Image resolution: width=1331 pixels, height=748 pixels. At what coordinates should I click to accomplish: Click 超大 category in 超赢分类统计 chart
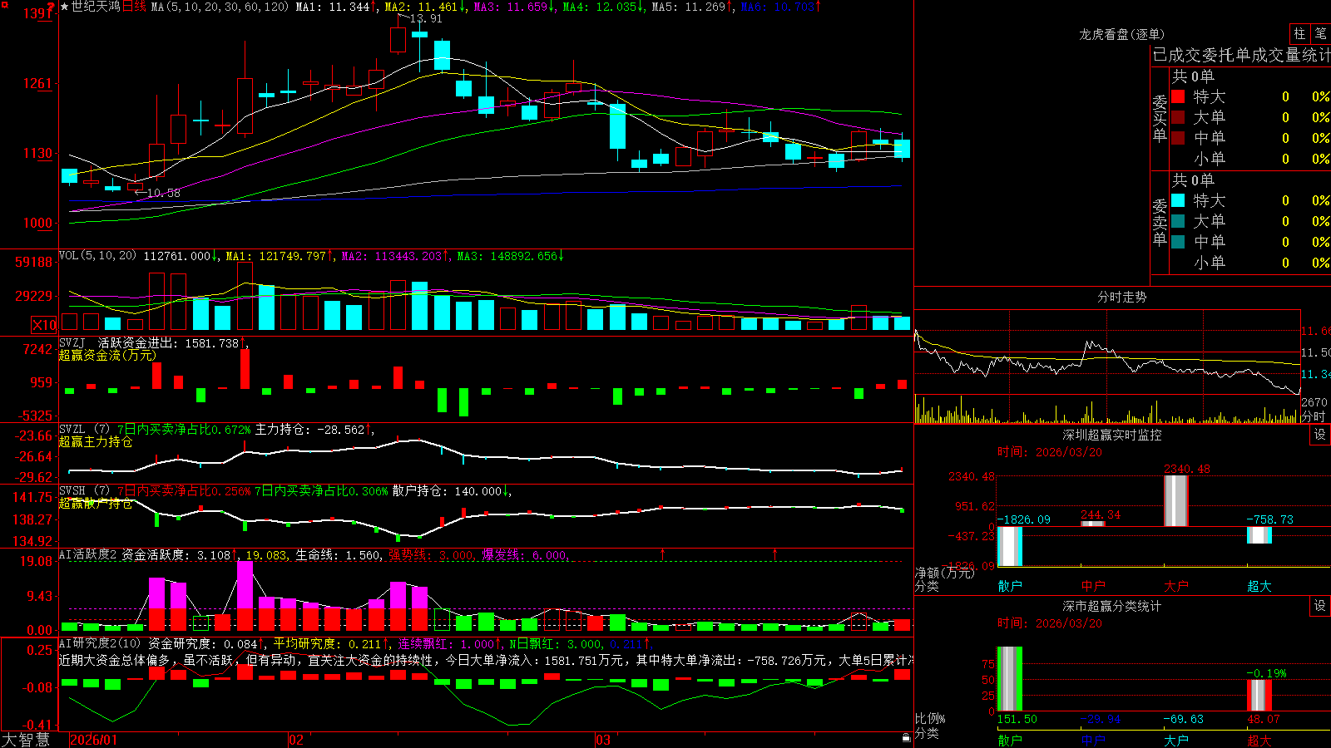(x=1259, y=740)
